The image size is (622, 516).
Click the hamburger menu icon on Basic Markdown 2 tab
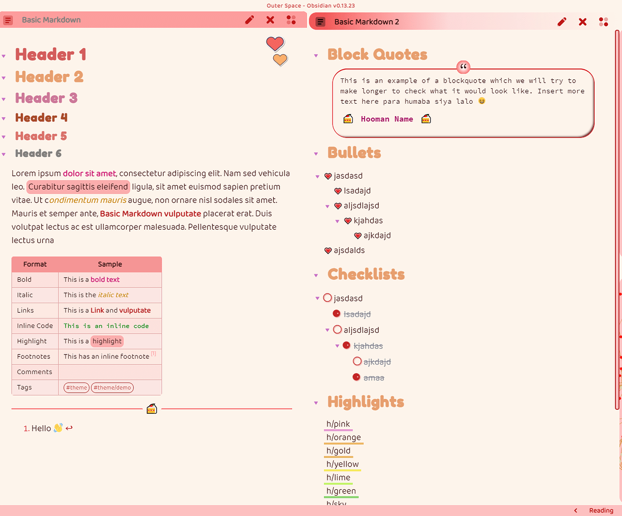(320, 22)
